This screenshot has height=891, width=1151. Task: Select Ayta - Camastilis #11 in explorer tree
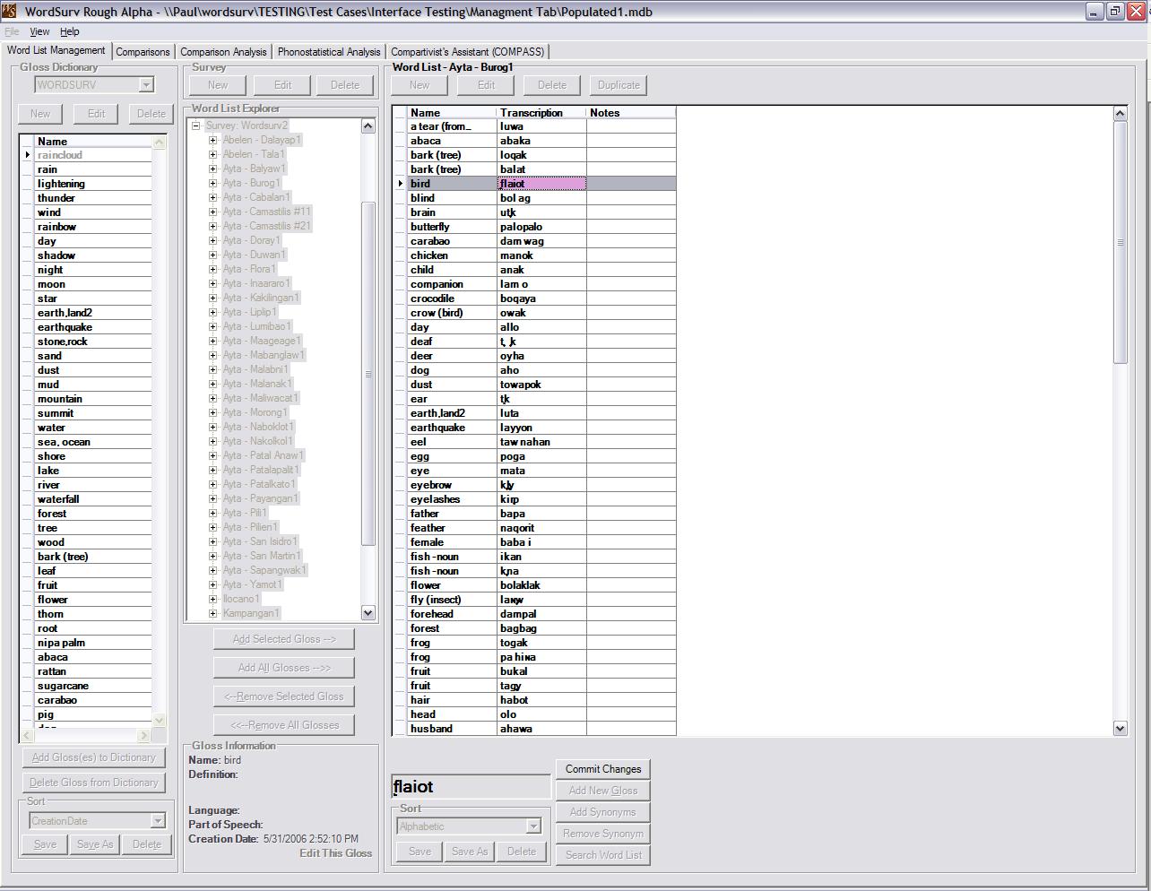coord(267,212)
